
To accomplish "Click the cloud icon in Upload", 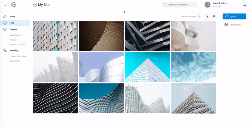I will tap(227, 16).
